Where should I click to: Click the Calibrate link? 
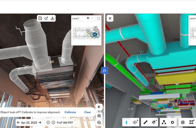(70, 112)
